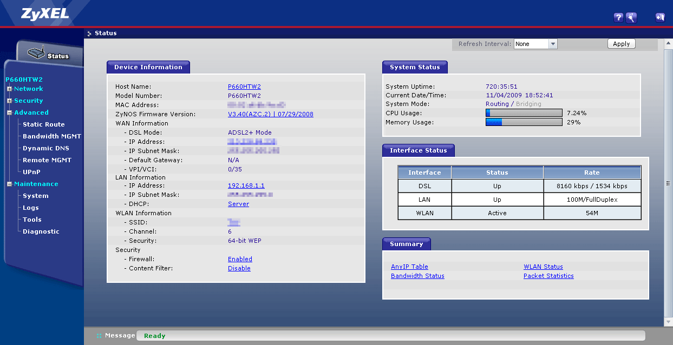Click the Summary panel header
The image size is (673, 345).
pyautogui.click(x=407, y=244)
